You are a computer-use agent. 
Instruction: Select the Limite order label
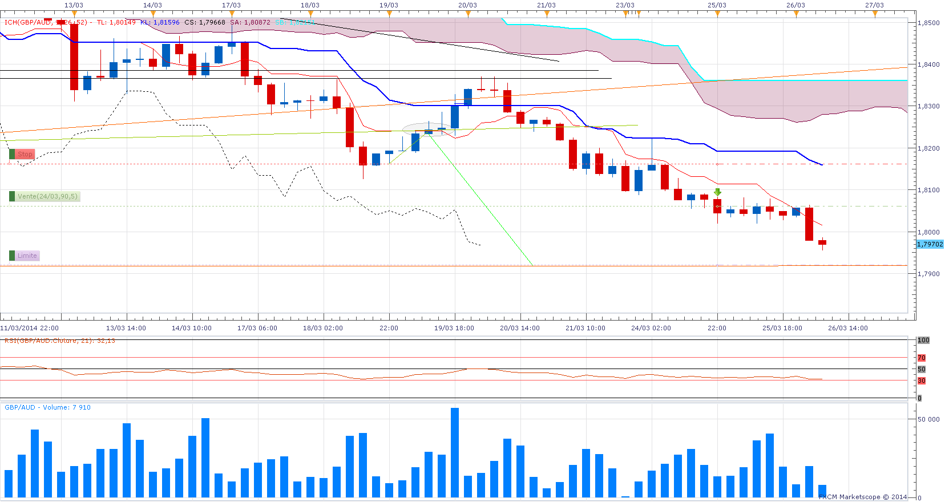(x=24, y=256)
